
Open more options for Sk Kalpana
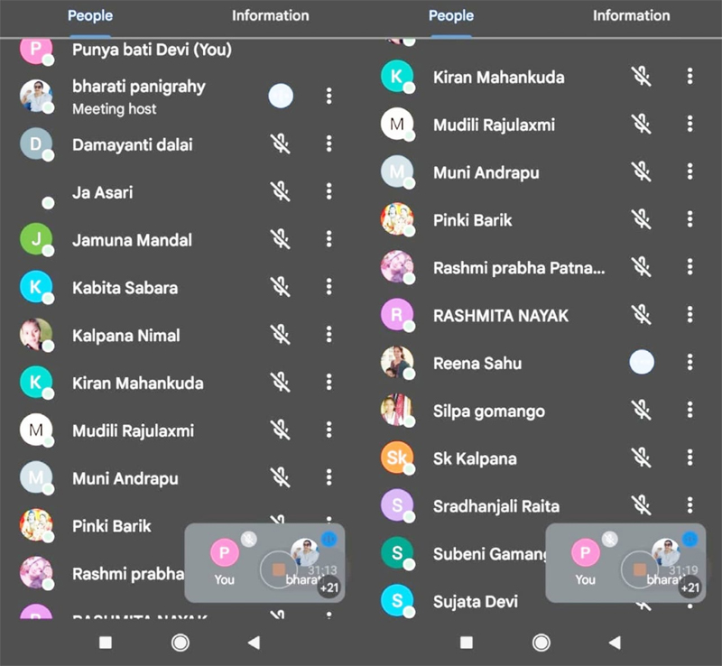(690, 458)
